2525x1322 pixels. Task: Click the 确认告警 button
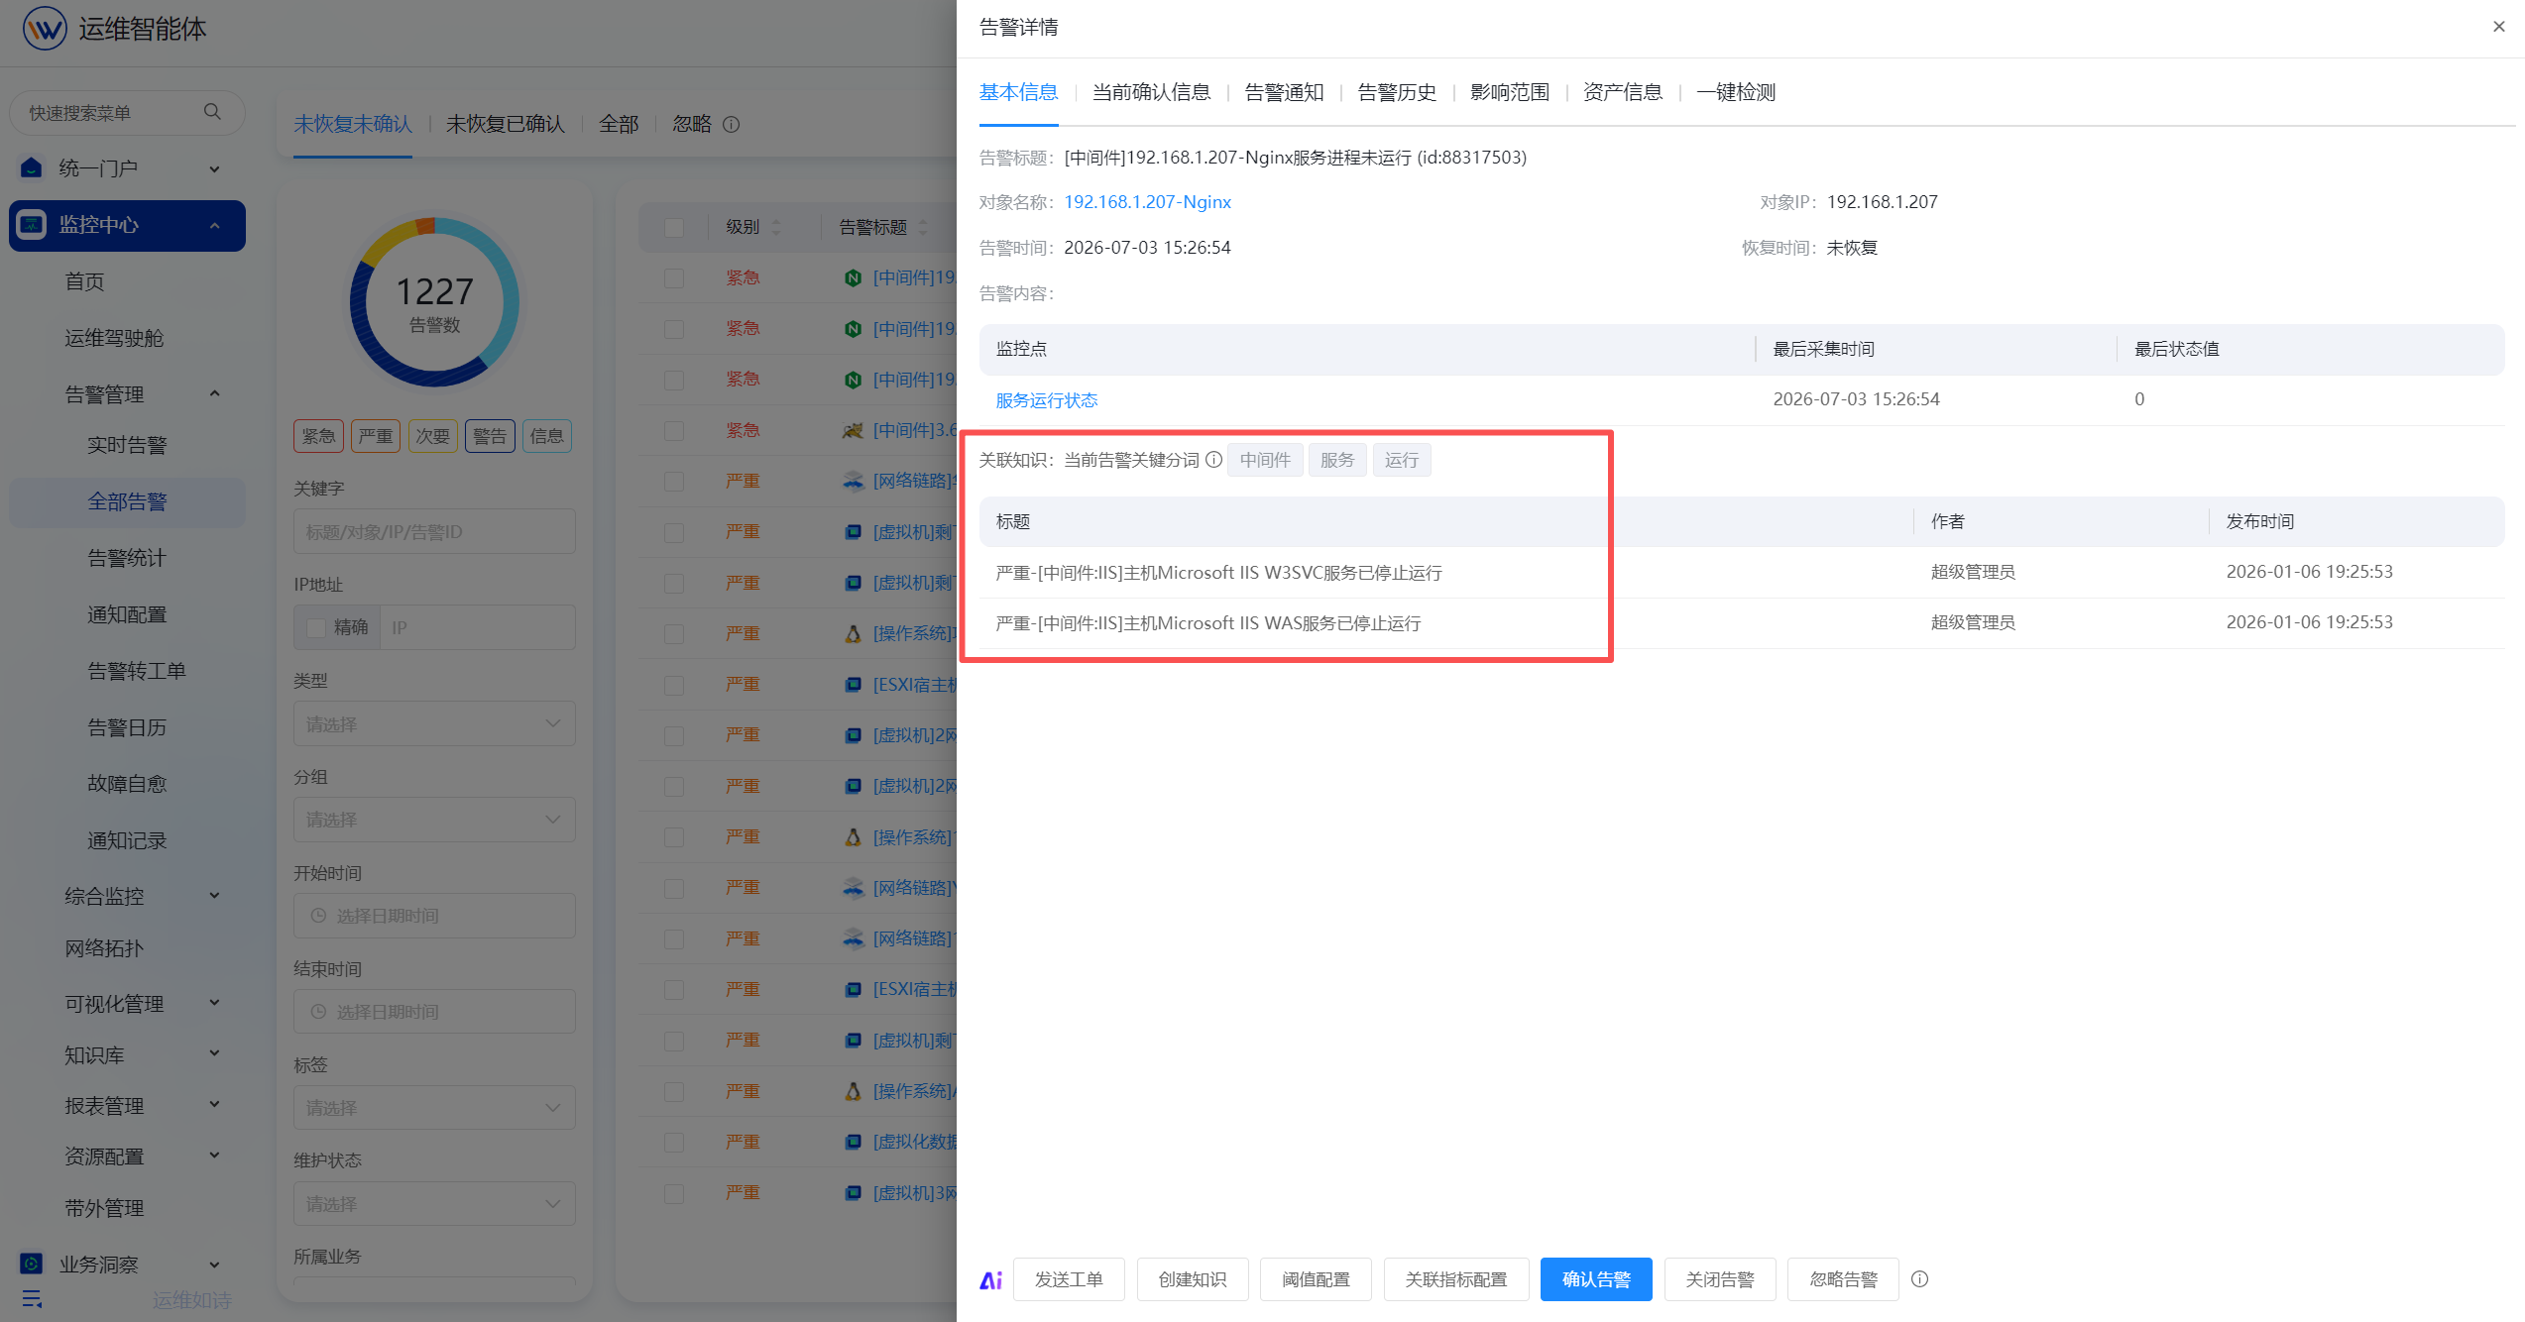(1596, 1279)
